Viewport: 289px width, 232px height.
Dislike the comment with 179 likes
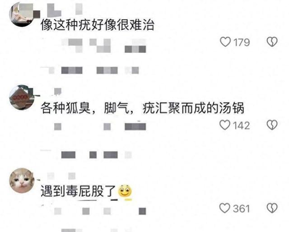[272, 42]
